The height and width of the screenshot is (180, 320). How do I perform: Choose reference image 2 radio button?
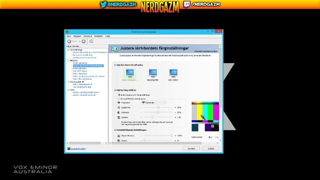pos(215,137)
